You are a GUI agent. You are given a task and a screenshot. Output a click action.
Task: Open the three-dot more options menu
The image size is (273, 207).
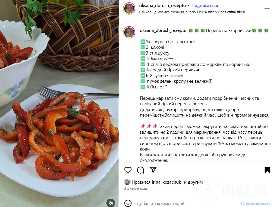(x=267, y=9)
